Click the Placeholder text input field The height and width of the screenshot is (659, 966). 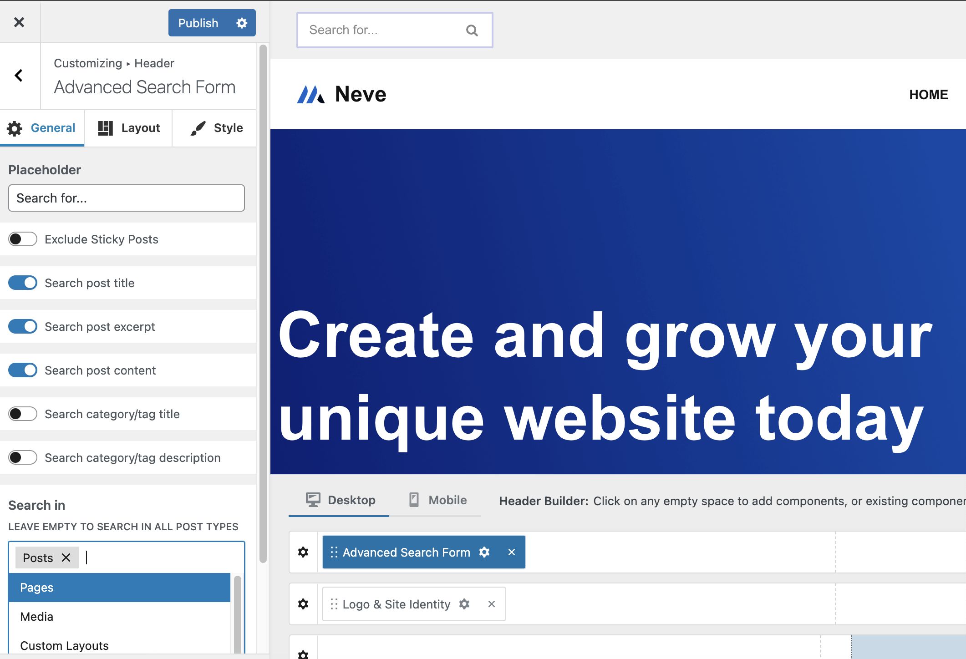[x=127, y=198]
